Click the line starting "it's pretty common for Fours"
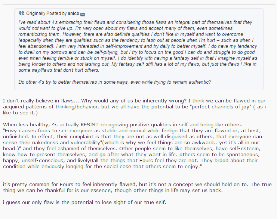This screenshot has height=219, width=277. click(x=137, y=185)
